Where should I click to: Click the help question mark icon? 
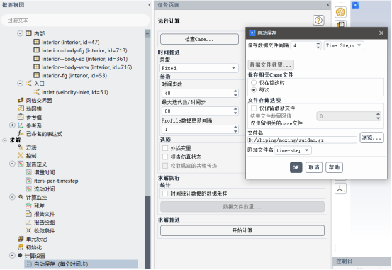(318, 21)
